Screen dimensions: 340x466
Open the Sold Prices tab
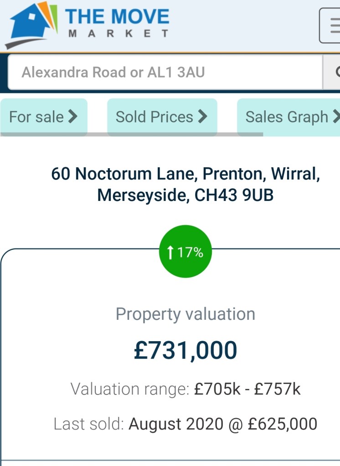(x=155, y=117)
